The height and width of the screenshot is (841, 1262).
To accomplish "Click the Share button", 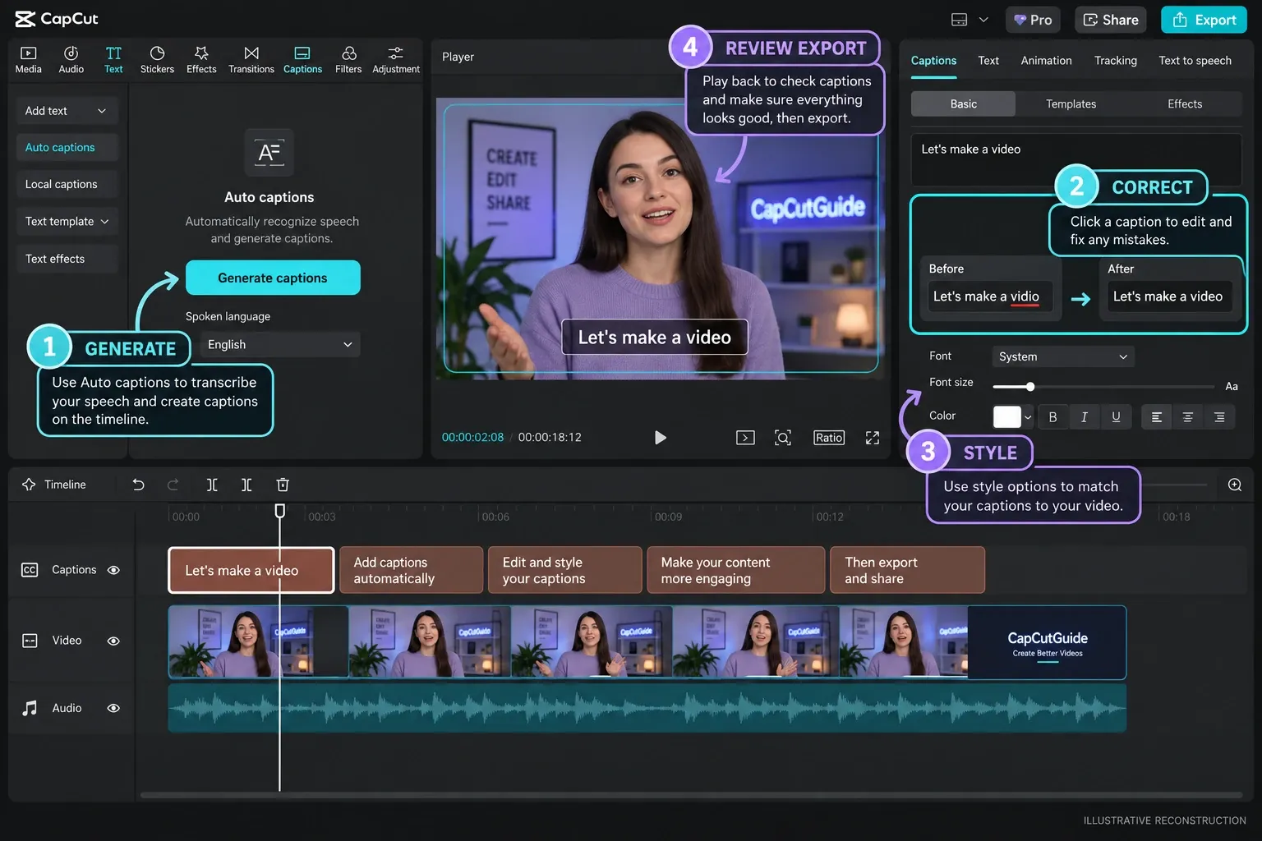I will [x=1110, y=20].
